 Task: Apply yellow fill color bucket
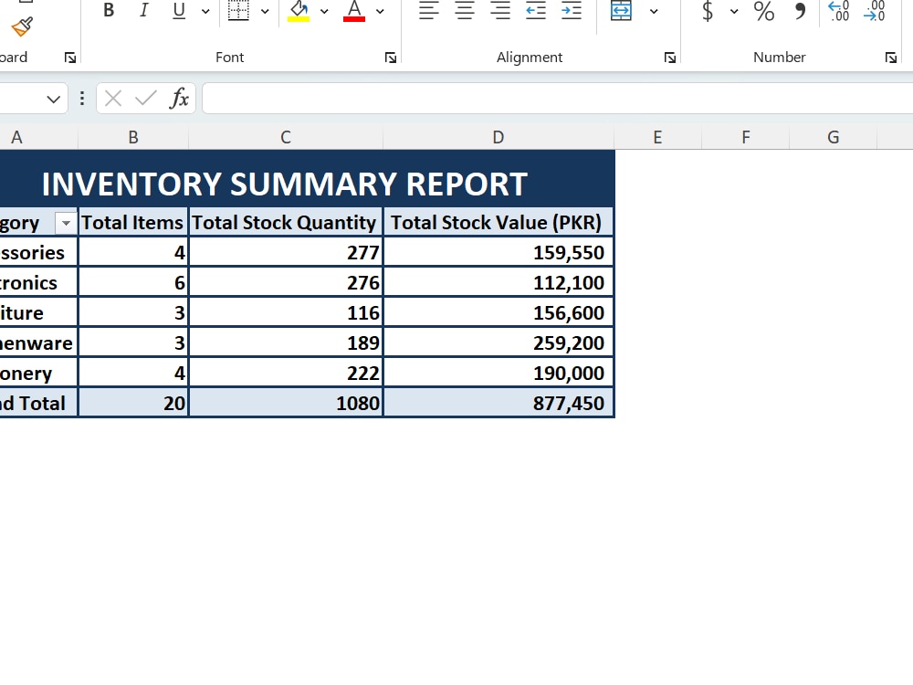click(x=299, y=10)
